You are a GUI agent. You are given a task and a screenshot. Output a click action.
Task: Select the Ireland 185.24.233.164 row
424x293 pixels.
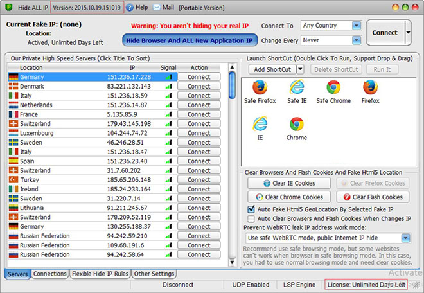[93, 189]
